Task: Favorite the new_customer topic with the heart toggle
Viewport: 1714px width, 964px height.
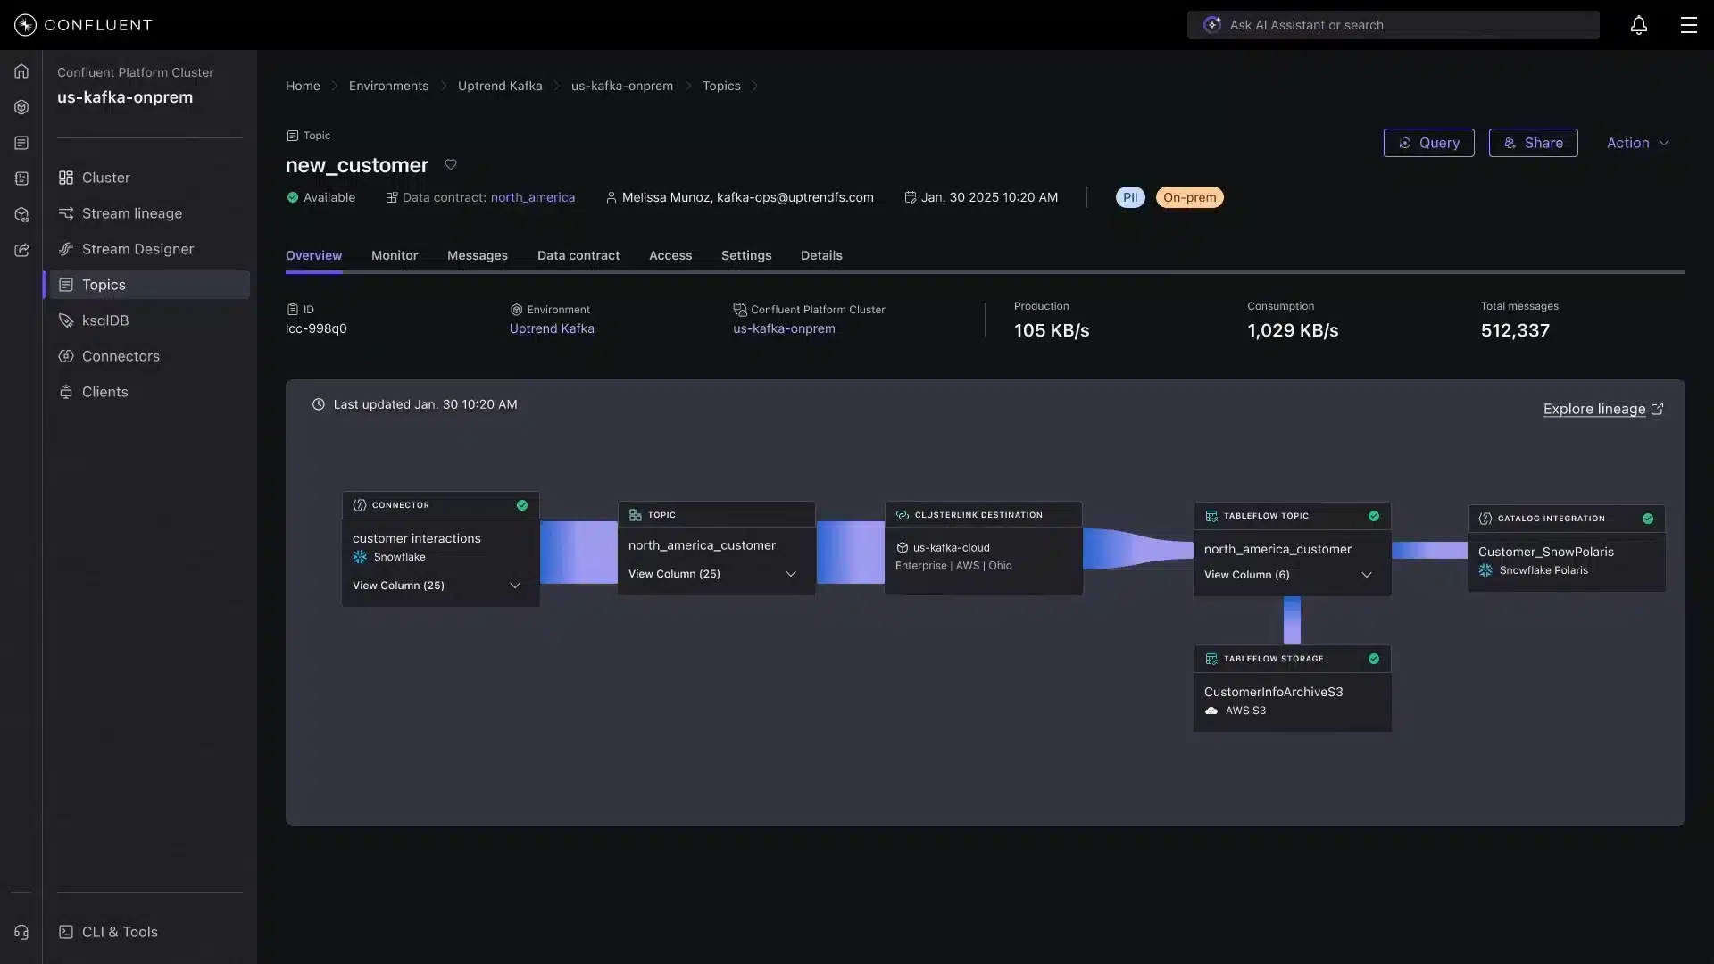Action: point(451,164)
